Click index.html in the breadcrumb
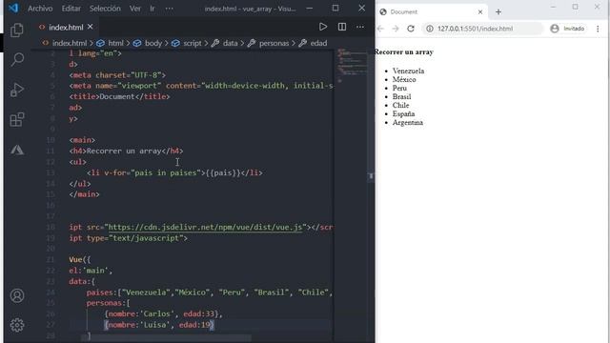The height and width of the screenshot is (343, 610). tap(70, 43)
